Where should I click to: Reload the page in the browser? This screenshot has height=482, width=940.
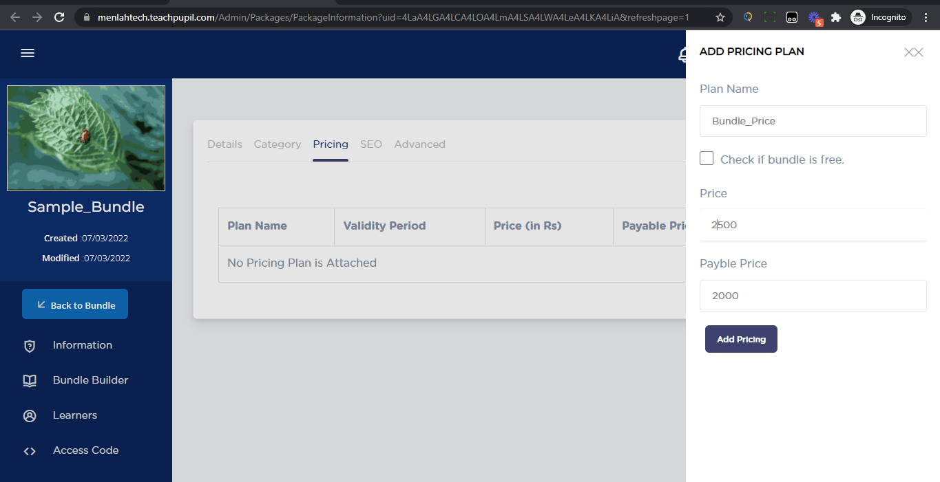tap(59, 17)
